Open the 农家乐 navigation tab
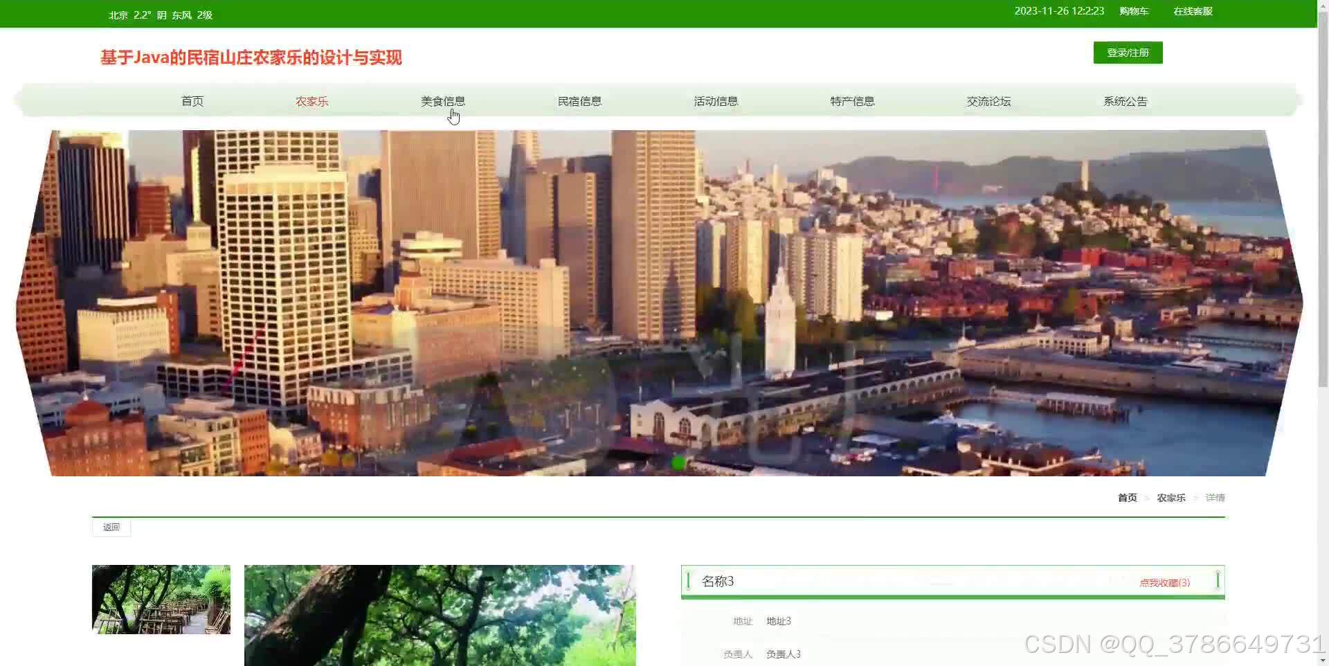 pos(311,100)
